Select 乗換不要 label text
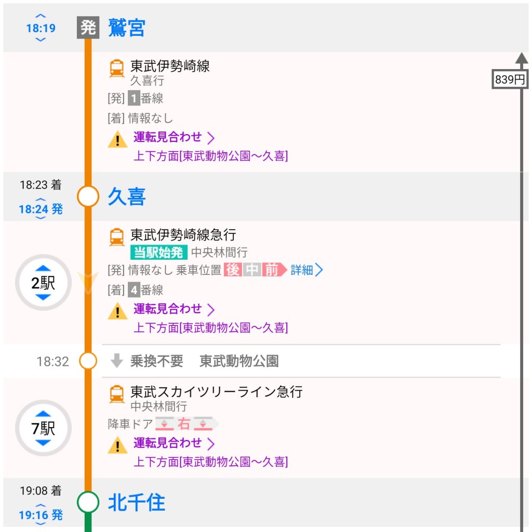 point(157,361)
